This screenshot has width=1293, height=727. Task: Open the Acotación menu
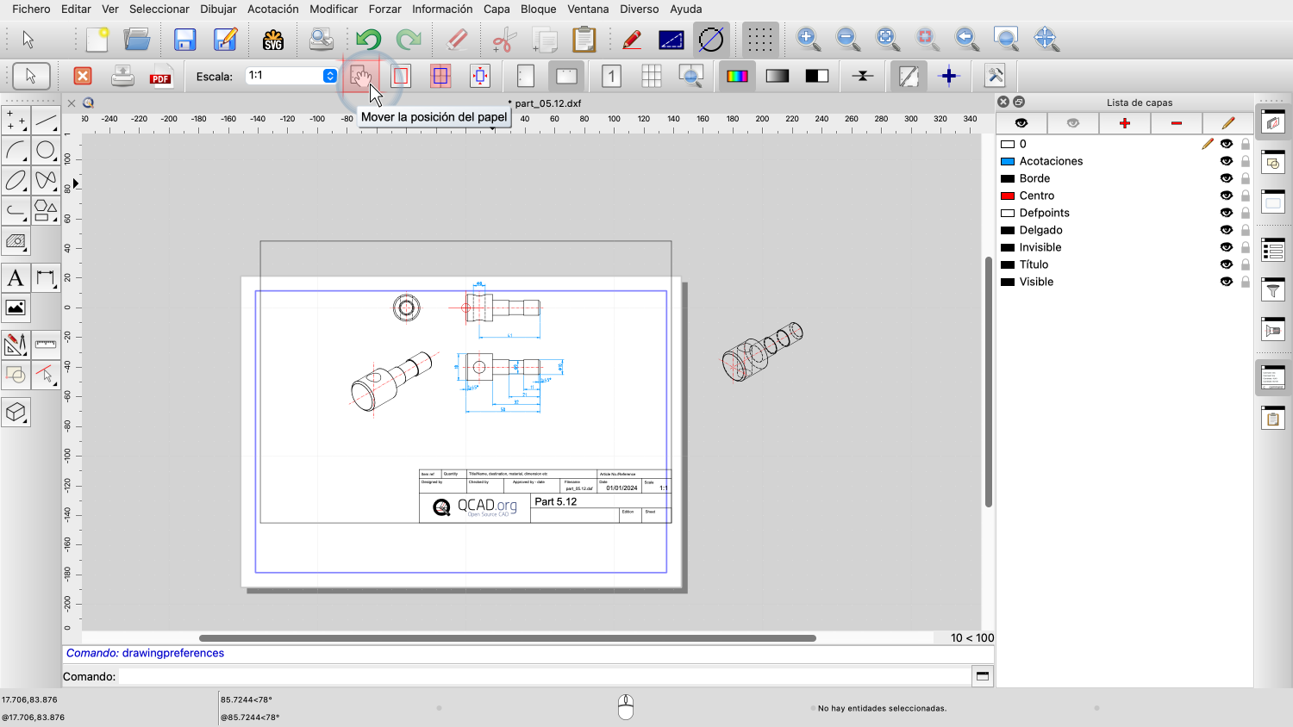[x=272, y=9]
